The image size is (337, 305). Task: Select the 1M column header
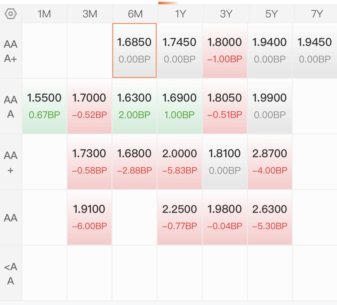(x=44, y=14)
